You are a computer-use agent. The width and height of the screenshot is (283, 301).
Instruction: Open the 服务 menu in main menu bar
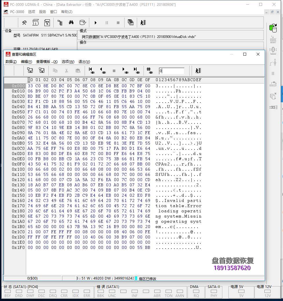(42, 12)
